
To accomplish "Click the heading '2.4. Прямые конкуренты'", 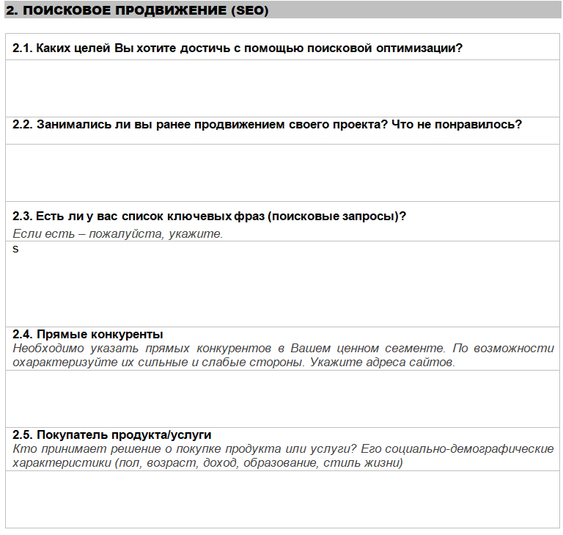I will pyautogui.click(x=88, y=334).
